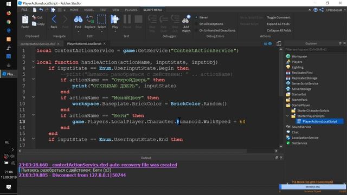Start the Play test icon
The image size is (347, 195).
(x=115, y=19)
